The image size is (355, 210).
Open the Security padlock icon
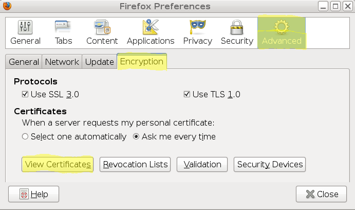pos(237,27)
